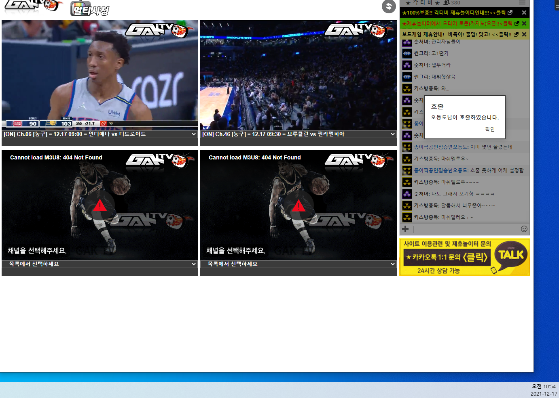Click 썬그리 avatar beside 고1땐가 message
This screenshot has width=559, height=398.
pos(407,53)
